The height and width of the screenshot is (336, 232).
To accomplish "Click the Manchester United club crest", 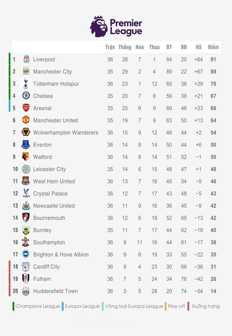I will point(26,120).
